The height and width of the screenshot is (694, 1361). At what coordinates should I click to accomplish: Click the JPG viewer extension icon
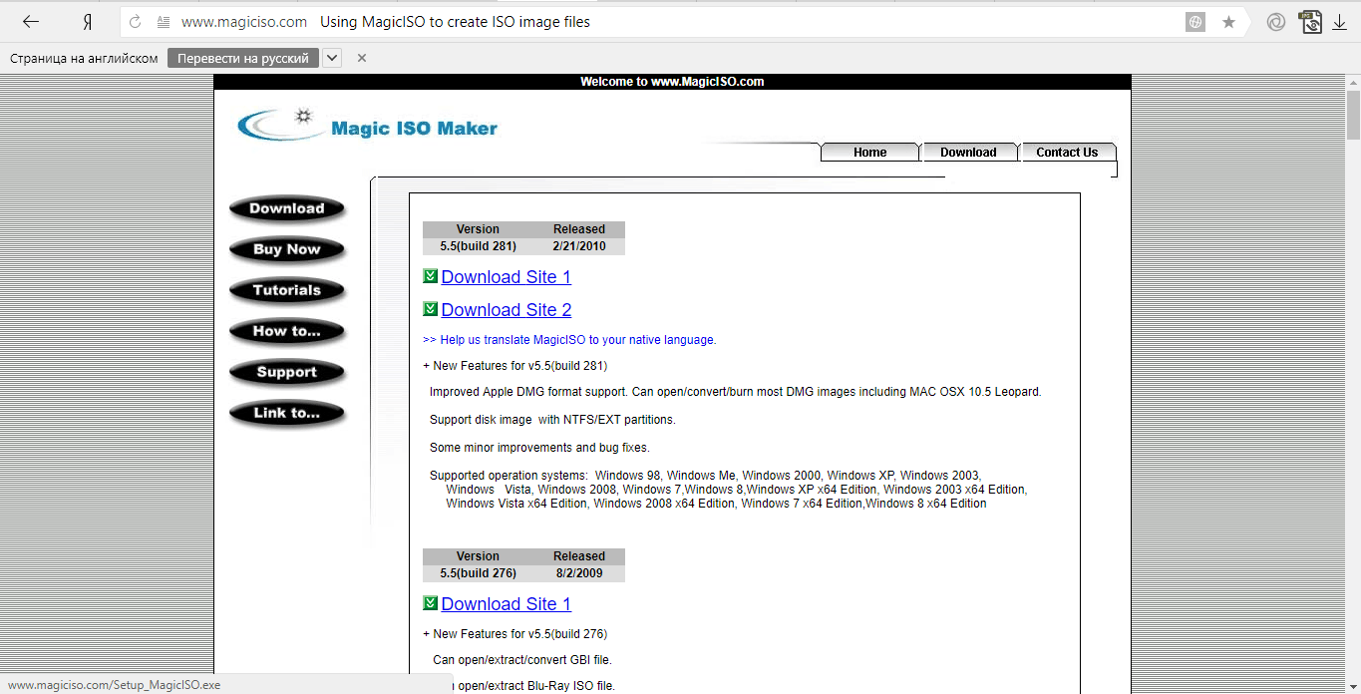(1310, 21)
